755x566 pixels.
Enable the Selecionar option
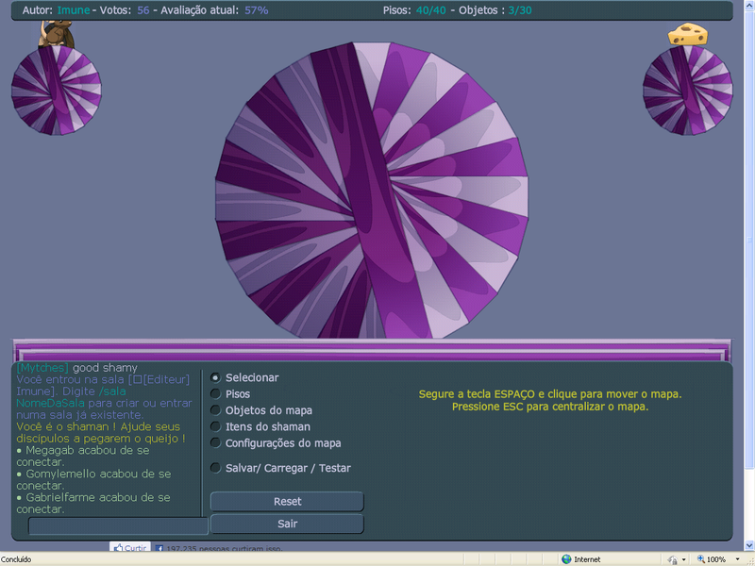pyautogui.click(x=215, y=377)
